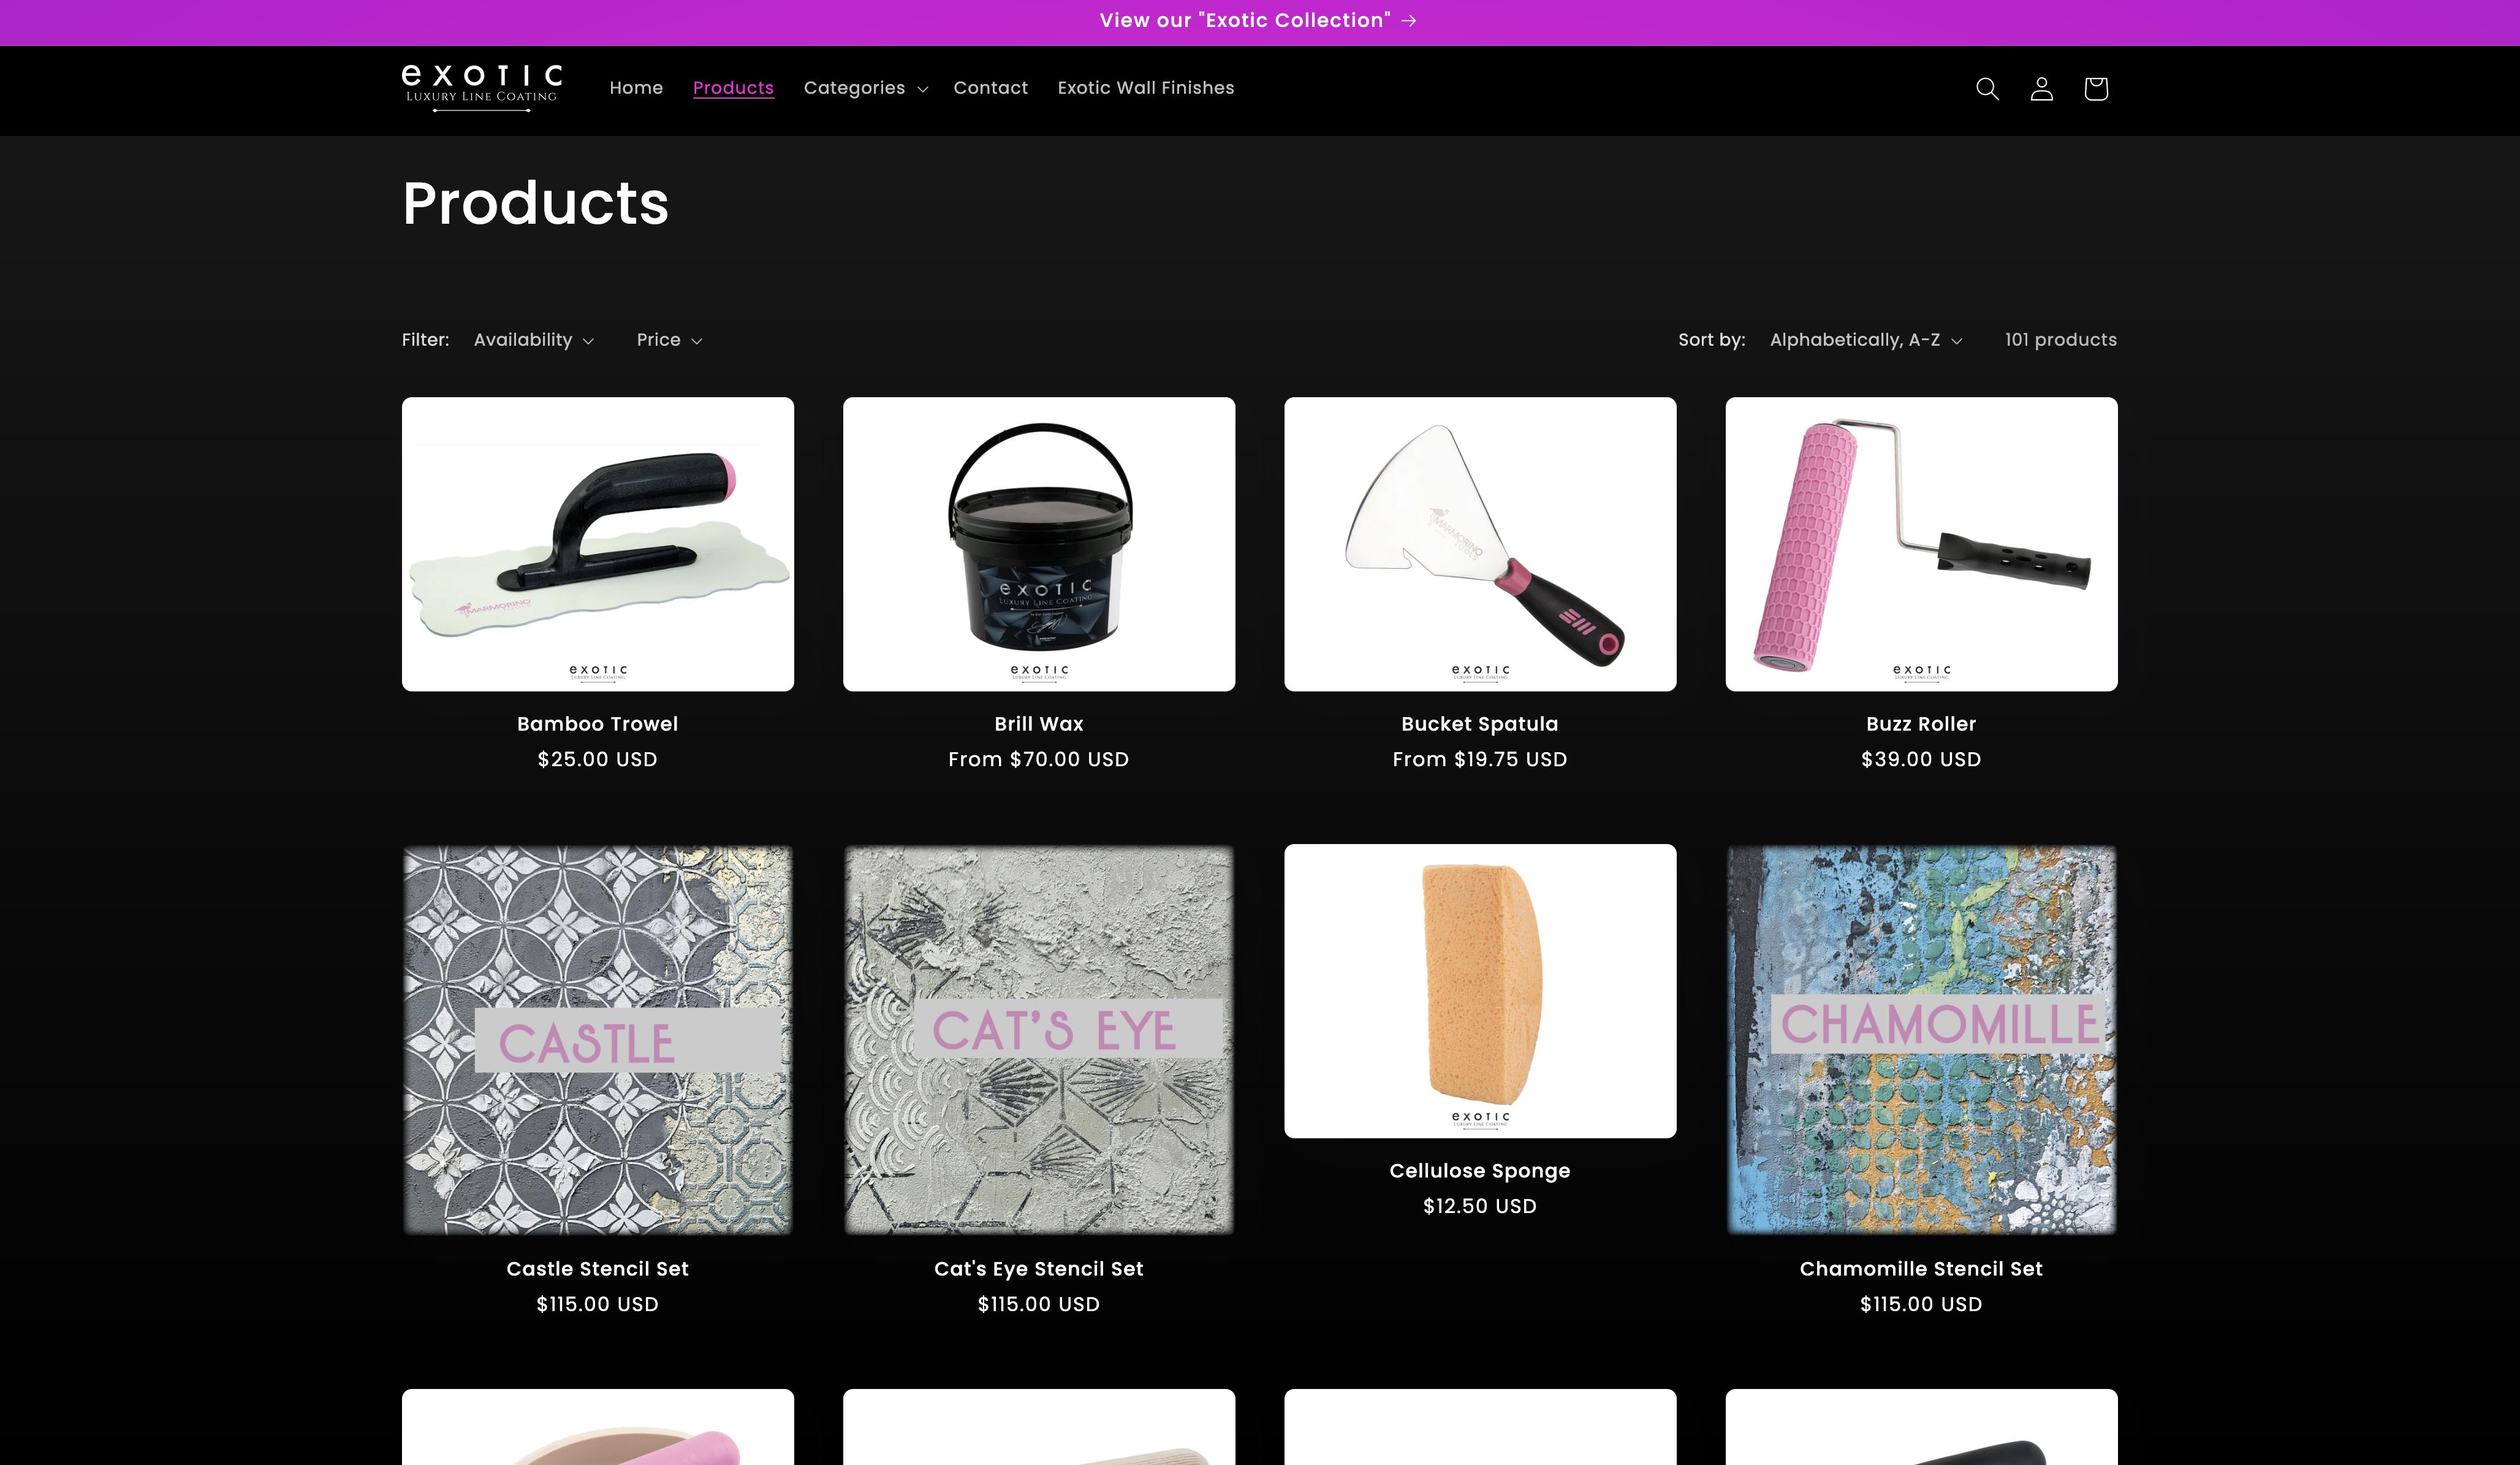
Task: Click the Bucket Spatula title link
Action: point(1480,724)
